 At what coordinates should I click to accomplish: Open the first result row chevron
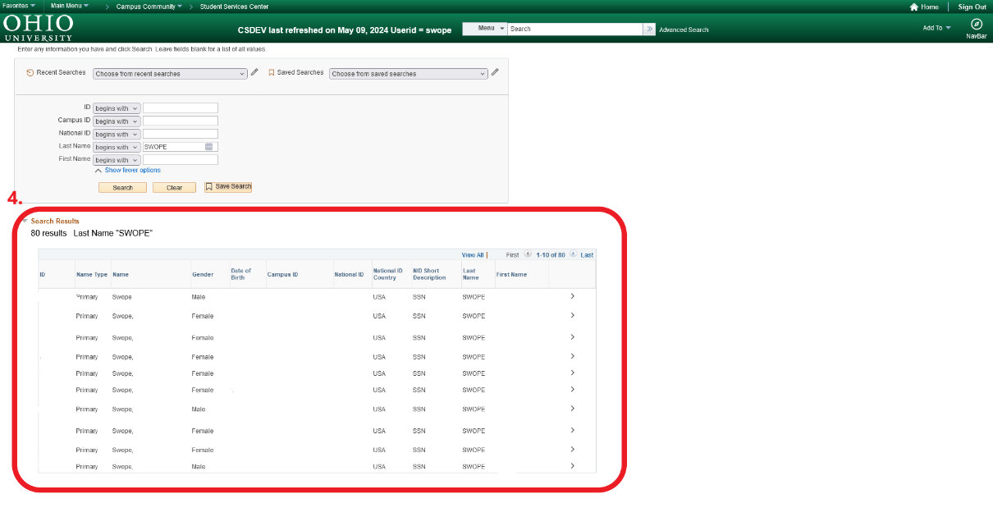coord(572,296)
